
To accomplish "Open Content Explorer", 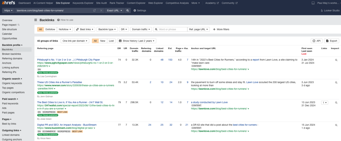I will pos(136,3).
